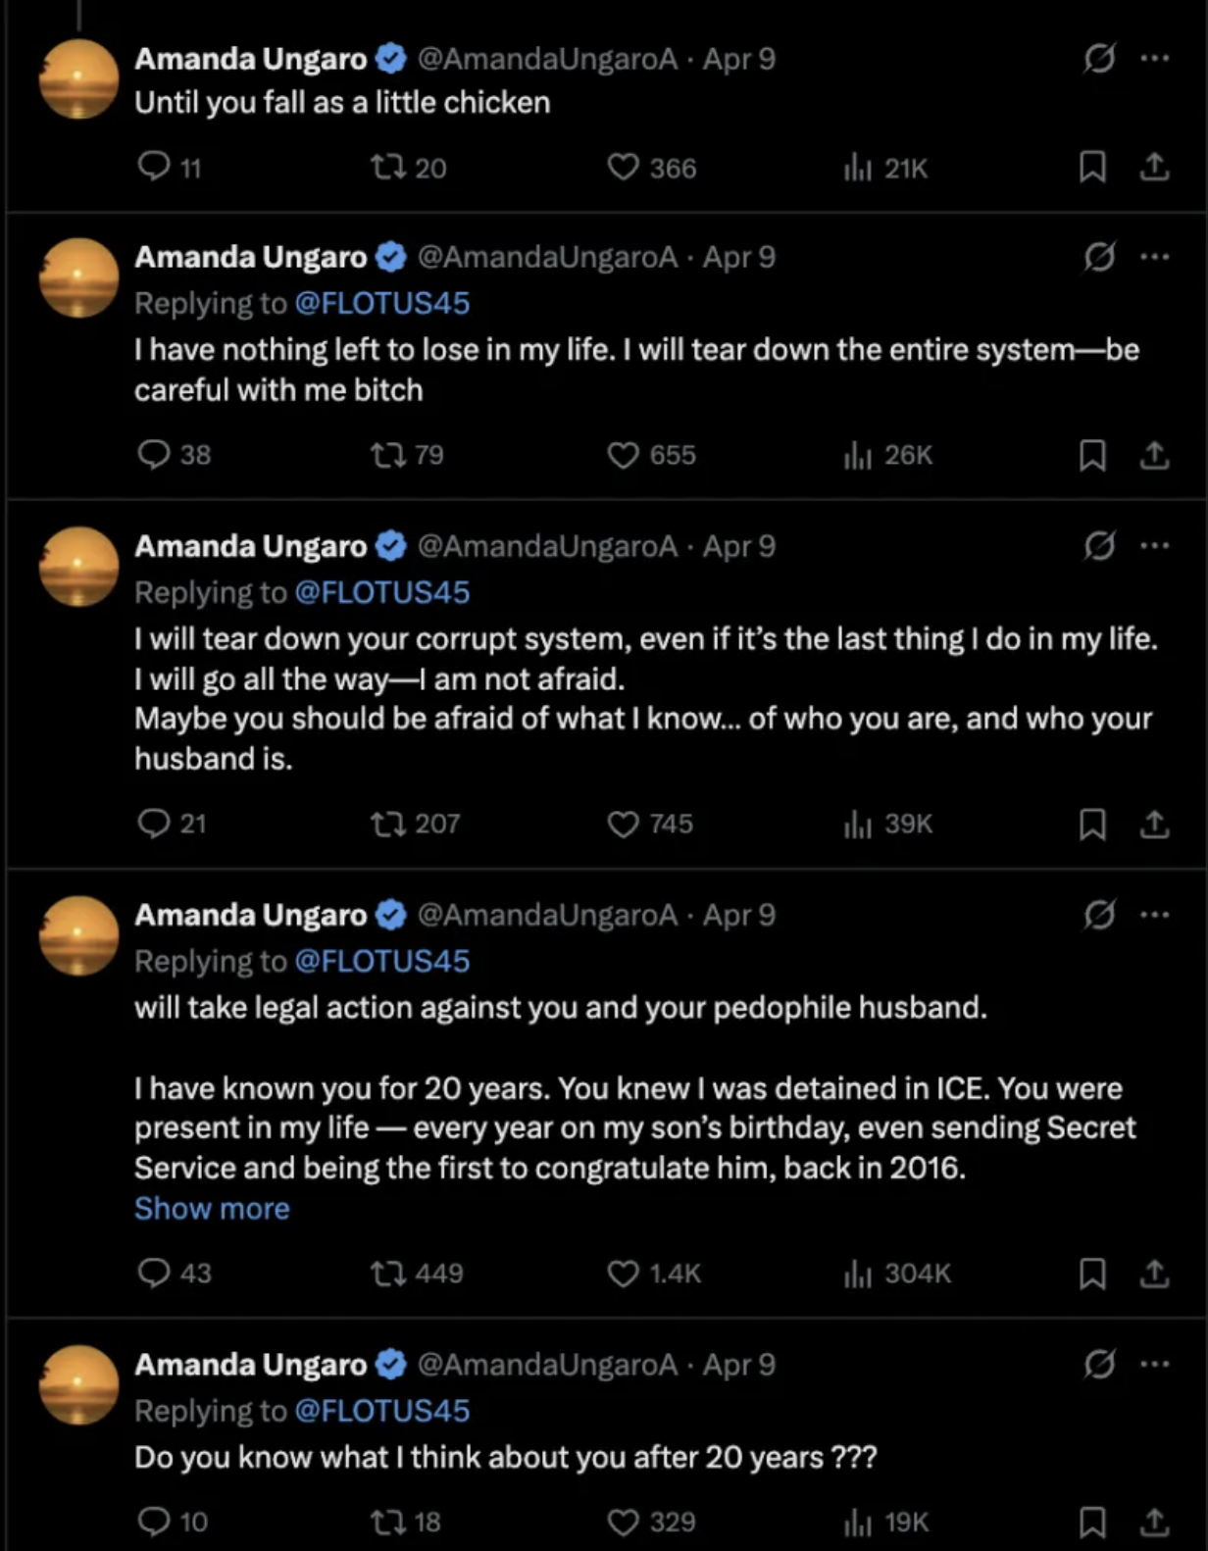Click the Grok actions icon on the top tweet
Screen dimensions: 1208x1551
tap(1098, 59)
